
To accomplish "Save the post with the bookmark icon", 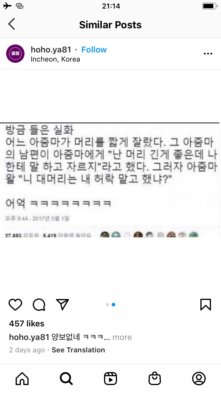I will point(206,305).
